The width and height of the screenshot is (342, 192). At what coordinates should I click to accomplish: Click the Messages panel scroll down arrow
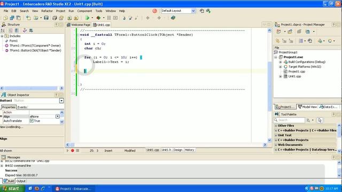tap(339, 175)
